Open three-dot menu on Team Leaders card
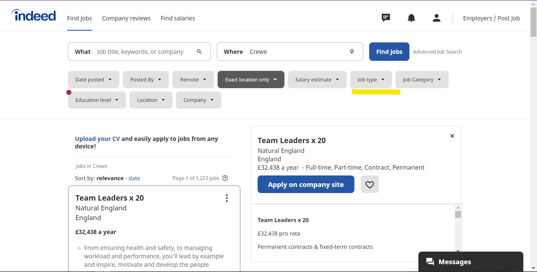537x272 pixels. pyautogui.click(x=227, y=198)
